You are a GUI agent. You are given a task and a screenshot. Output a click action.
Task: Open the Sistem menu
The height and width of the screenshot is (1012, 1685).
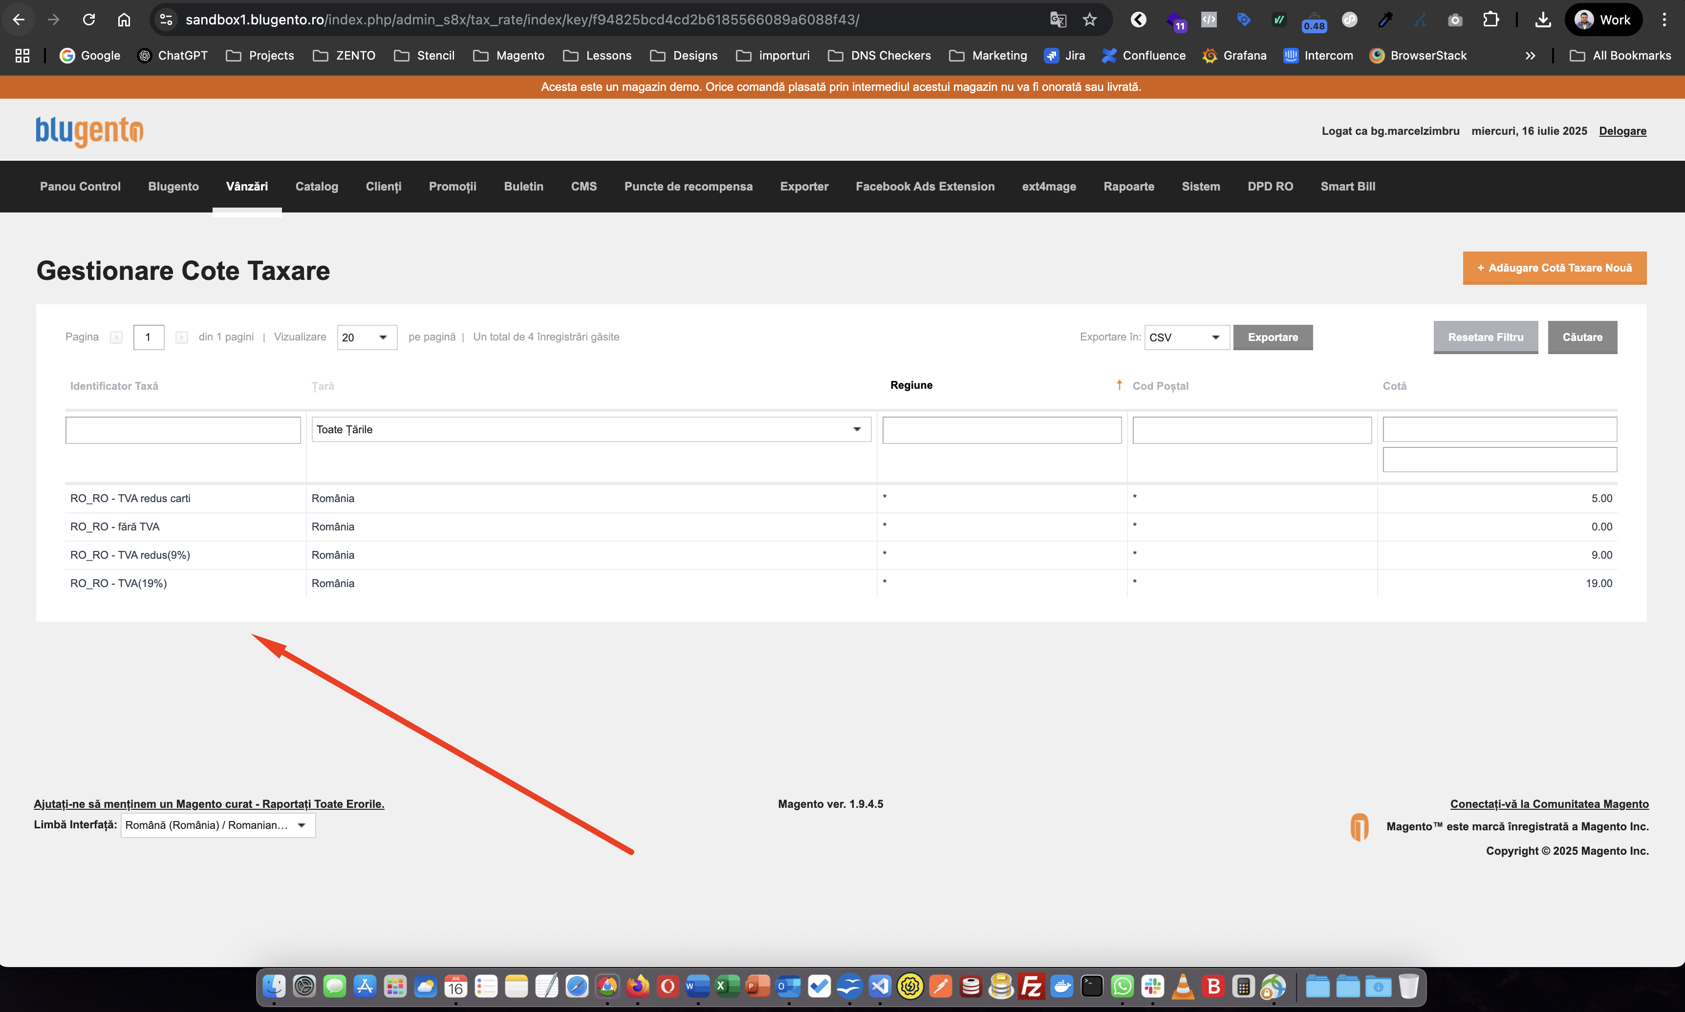coord(1201,186)
